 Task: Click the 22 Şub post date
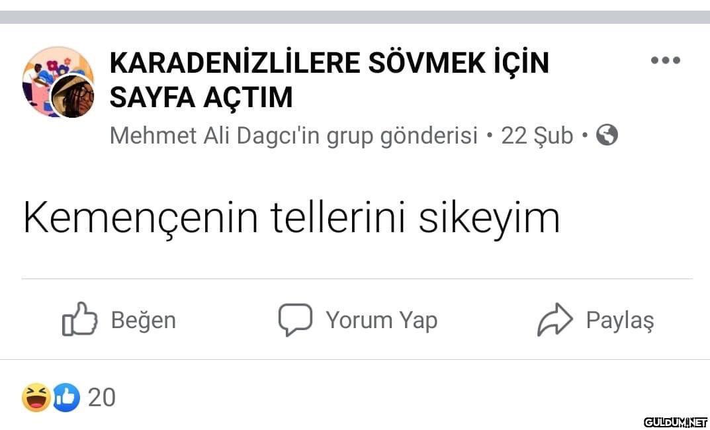[x=537, y=136]
